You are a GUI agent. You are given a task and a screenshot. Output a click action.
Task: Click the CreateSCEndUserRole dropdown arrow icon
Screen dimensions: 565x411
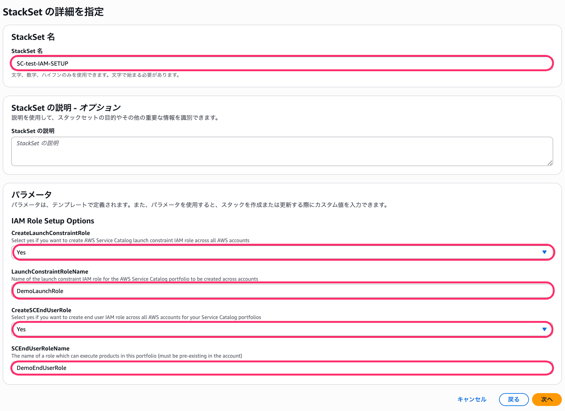pos(544,329)
